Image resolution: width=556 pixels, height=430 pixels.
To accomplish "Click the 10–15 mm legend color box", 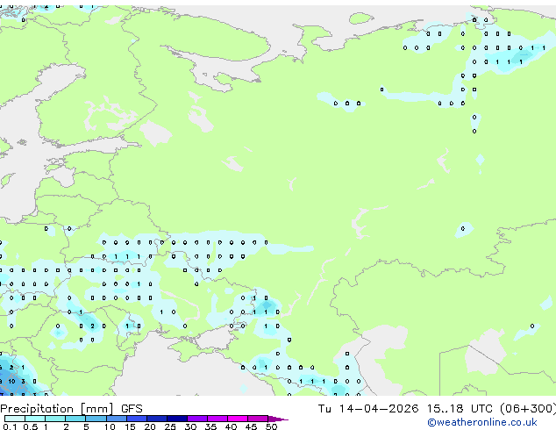I will (x=116, y=419).
